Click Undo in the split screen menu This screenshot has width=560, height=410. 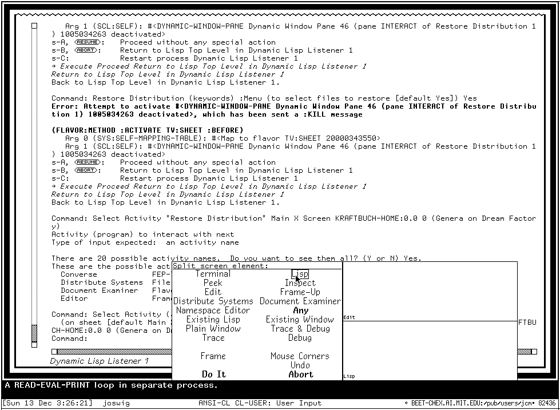pos(300,365)
